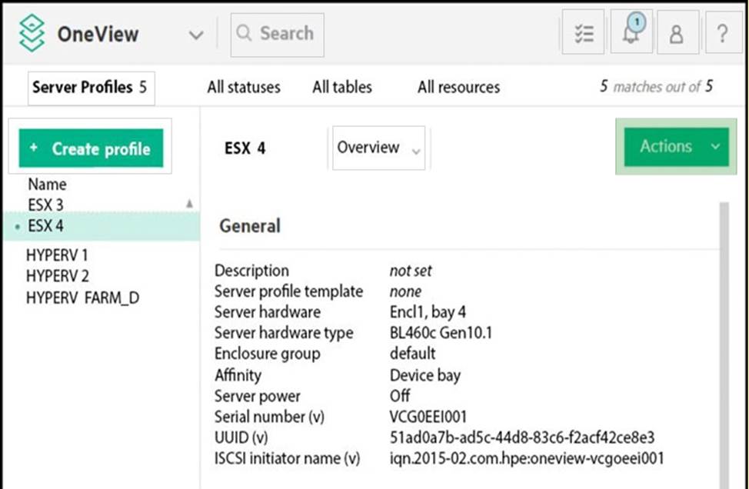Click the Server Profiles 5 heading
Viewport: 749px width, 489px height.
click(x=91, y=88)
